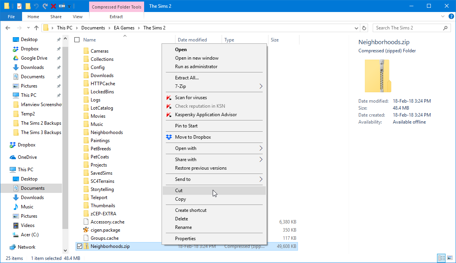Open Acer (C:) drive in the navigation pane
Viewport: 456px width, 263px height.
[30, 234]
